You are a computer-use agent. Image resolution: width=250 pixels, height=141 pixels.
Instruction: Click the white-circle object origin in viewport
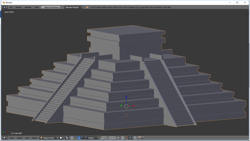[x=126, y=106]
